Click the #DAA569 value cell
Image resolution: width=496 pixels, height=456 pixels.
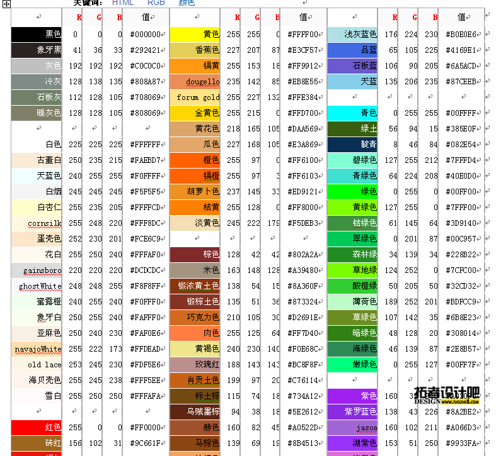coord(303,129)
